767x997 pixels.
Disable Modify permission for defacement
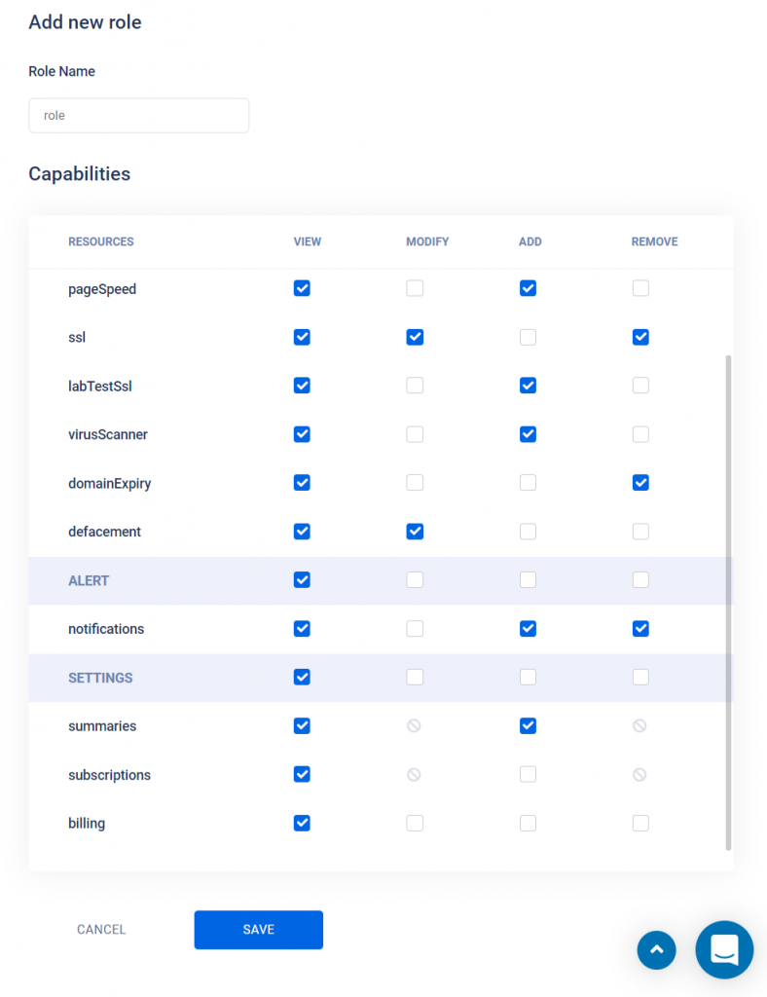415,532
